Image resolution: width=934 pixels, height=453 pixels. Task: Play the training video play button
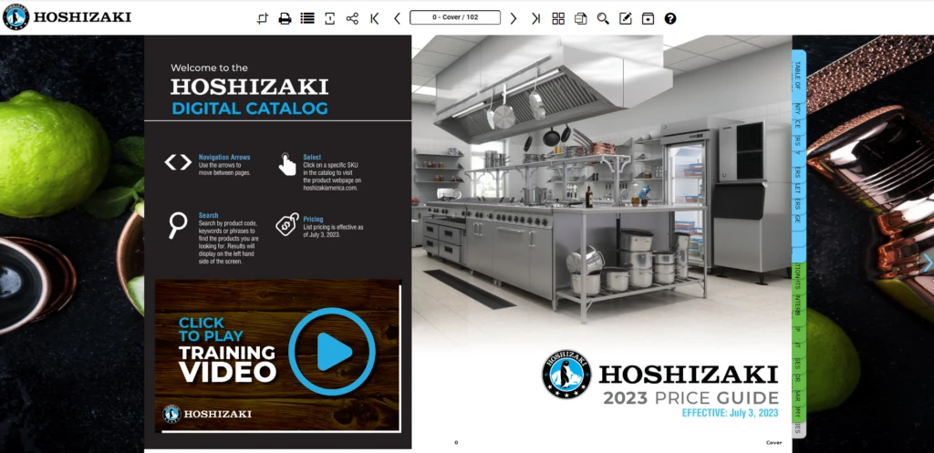click(332, 351)
